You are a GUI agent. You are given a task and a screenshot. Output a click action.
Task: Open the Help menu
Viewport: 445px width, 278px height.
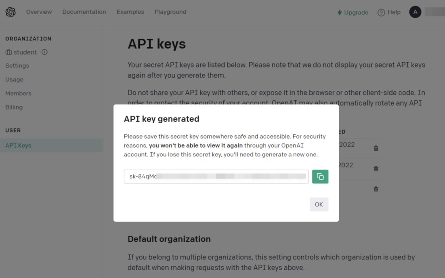click(x=389, y=13)
